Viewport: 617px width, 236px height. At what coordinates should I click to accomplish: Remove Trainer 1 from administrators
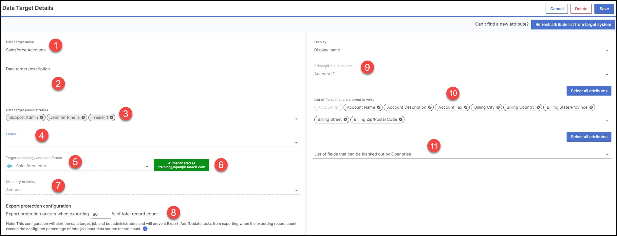pyautogui.click(x=111, y=118)
